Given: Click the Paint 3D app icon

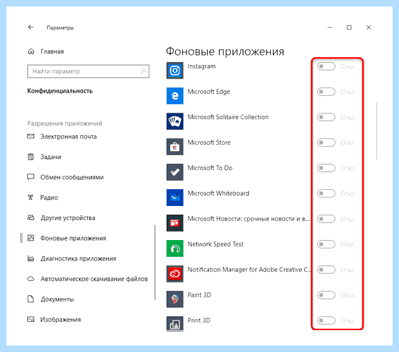Looking at the screenshot, I should pyautogui.click(x=175, y=299).
